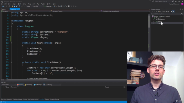Toggle the 0 Messages filter
The image size is (184, 103).
point(38,85)
